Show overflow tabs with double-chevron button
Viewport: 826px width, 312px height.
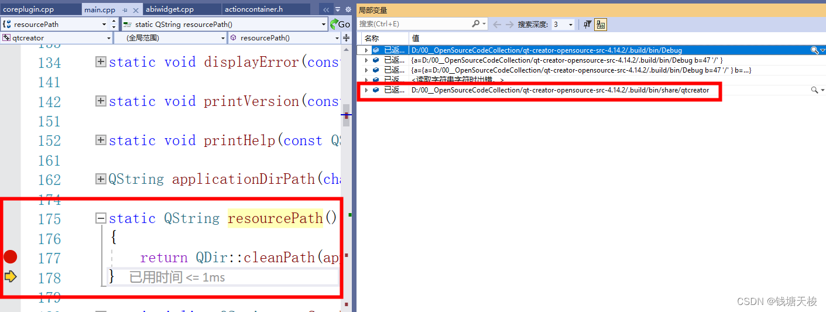(327, 10)
